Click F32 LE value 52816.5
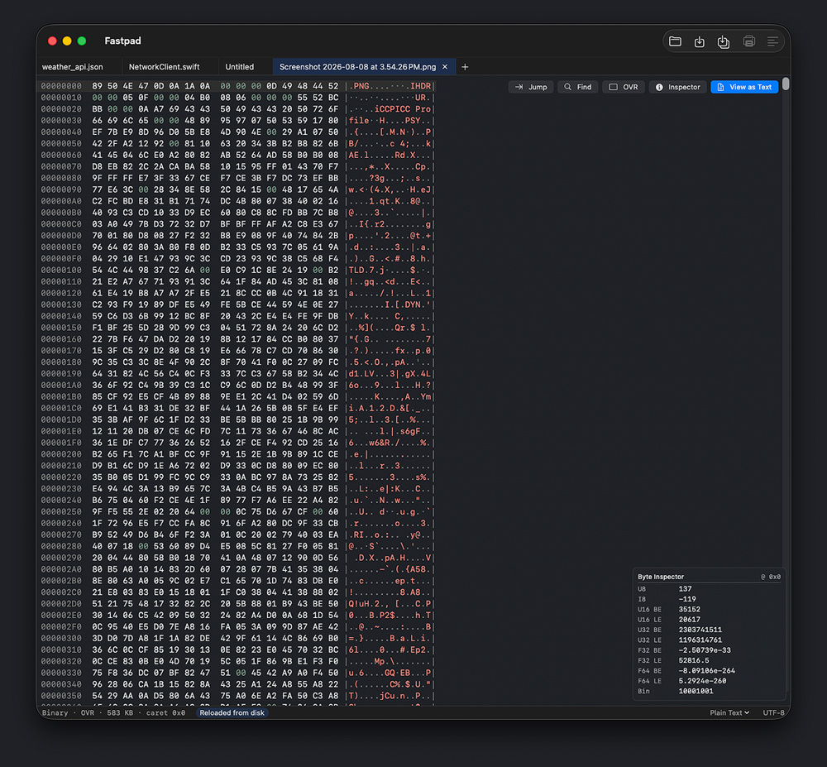The height and width of the screenshot is (767, 827). click(694, 660)
